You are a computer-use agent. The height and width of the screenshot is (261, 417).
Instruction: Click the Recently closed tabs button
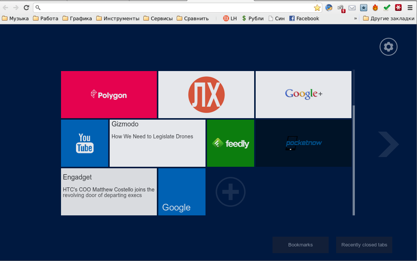pyautogui.click(x=364, y=245)
